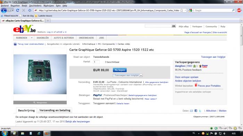Click Deze verkoper opslaan link

click(187, 77)
